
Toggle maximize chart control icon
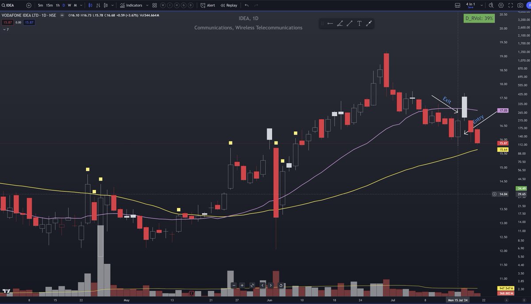[252, 285]
